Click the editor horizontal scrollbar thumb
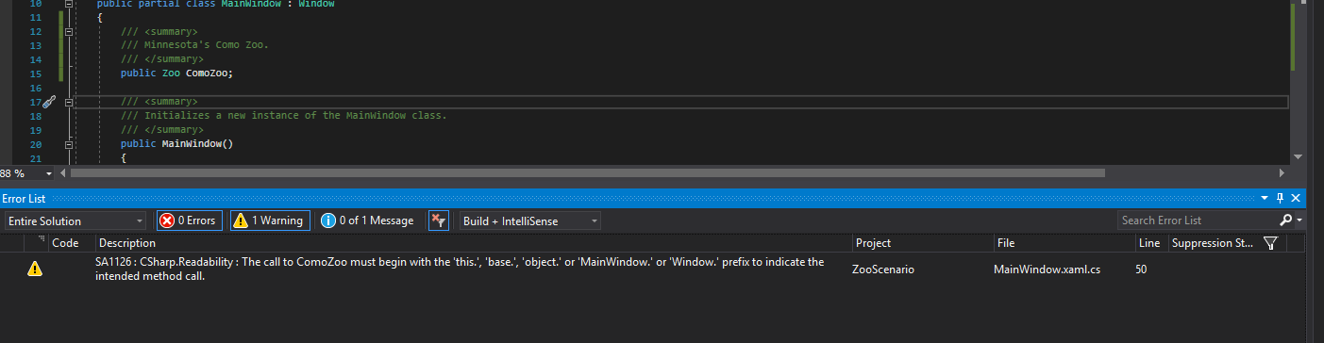The width and height of the screenshot is (1324, 343). pyautogui.click(x=587, y=173)
